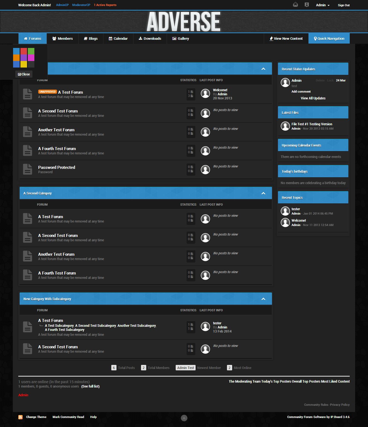Viewport: 368px width, 427px height.
Task: Click Admin avatar in Recent Status Updates
Action: (285, 83)
